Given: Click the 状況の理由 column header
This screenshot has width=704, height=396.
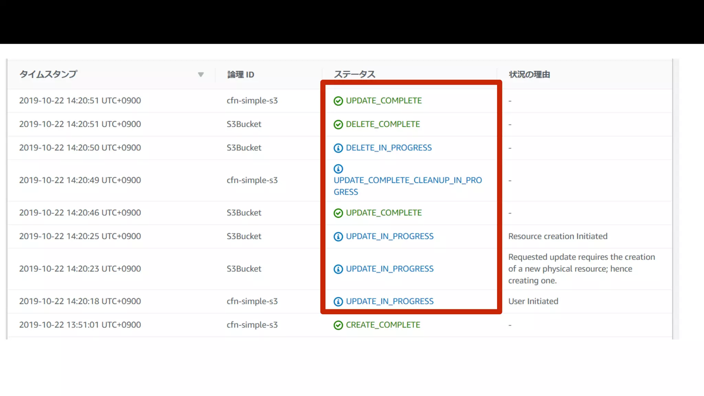Looking at the screenshot, I should 529,75.
